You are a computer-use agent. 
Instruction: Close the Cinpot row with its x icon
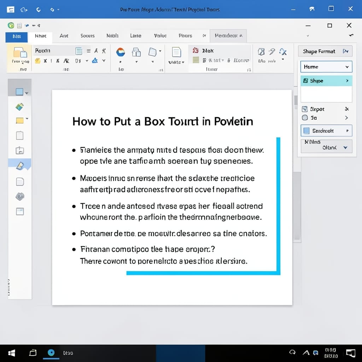point(346,109)
